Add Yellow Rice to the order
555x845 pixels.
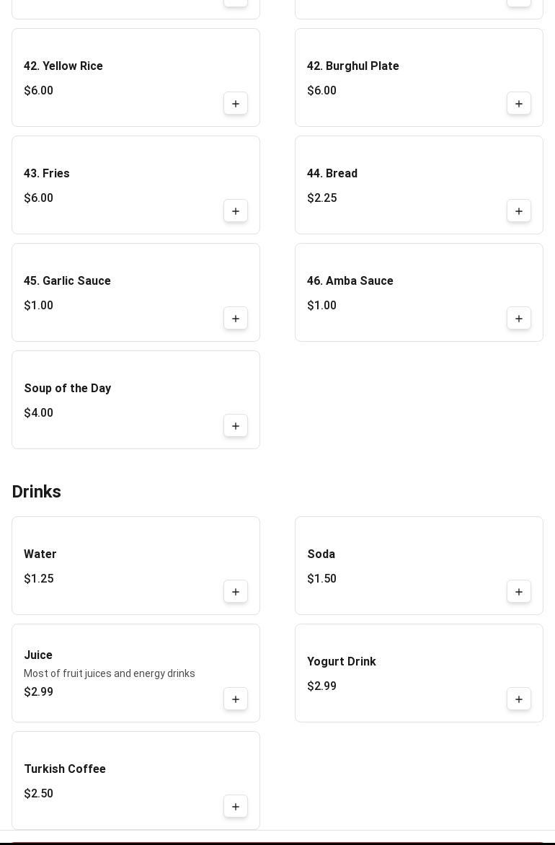click(x=236, y=104)
